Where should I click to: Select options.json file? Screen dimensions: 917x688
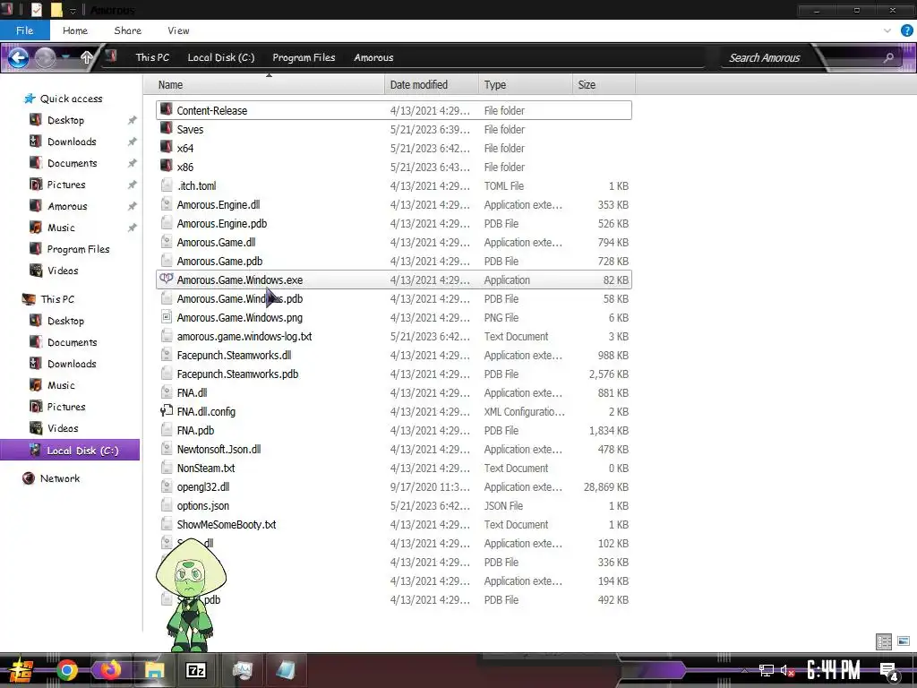coord(394,505)
